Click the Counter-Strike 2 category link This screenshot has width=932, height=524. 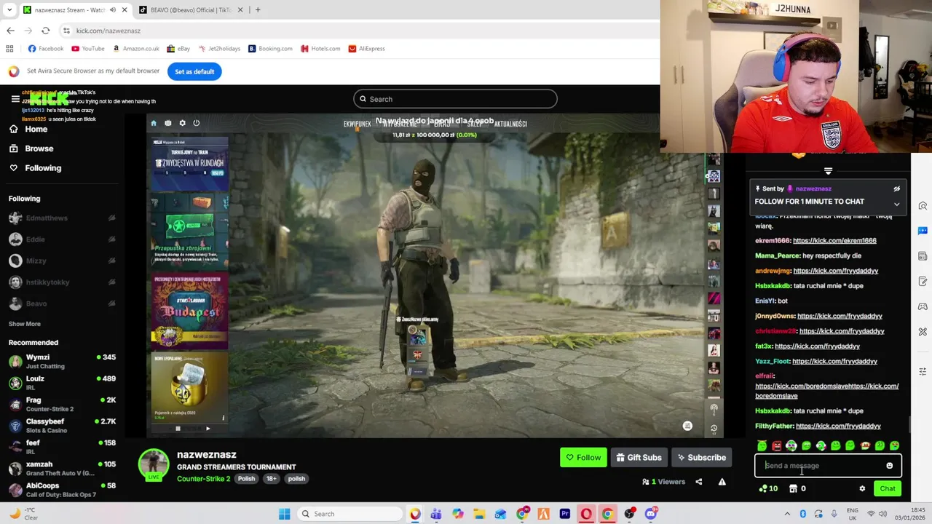pos(203,479)
